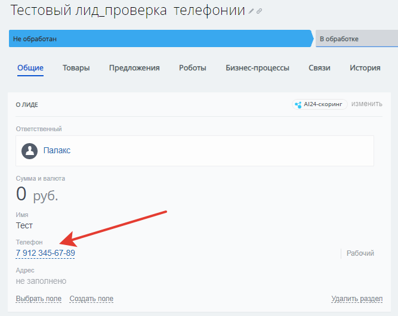Screen dimensions: 398x316
Task: Click Создать поле link
Action: coord(91,299)
